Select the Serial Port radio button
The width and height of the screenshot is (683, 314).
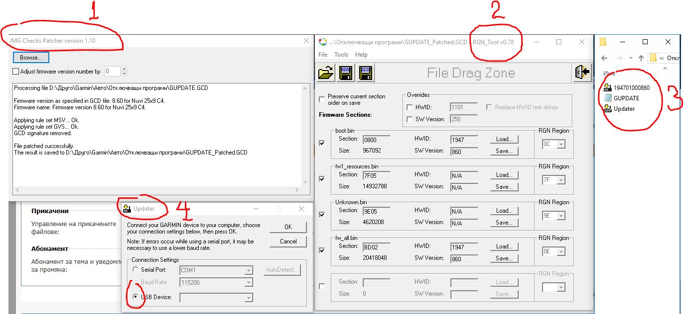(136, 270)
